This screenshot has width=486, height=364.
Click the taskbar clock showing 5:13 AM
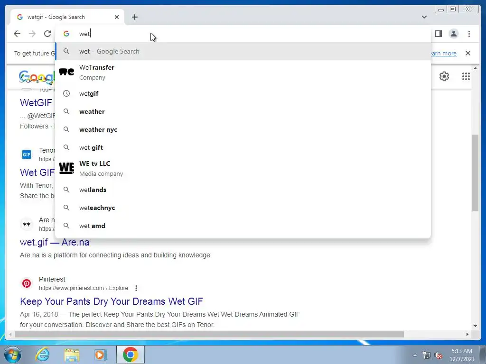462,355
